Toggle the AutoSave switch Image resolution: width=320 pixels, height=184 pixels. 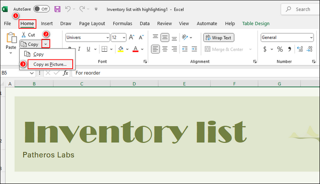pos(42,9)
